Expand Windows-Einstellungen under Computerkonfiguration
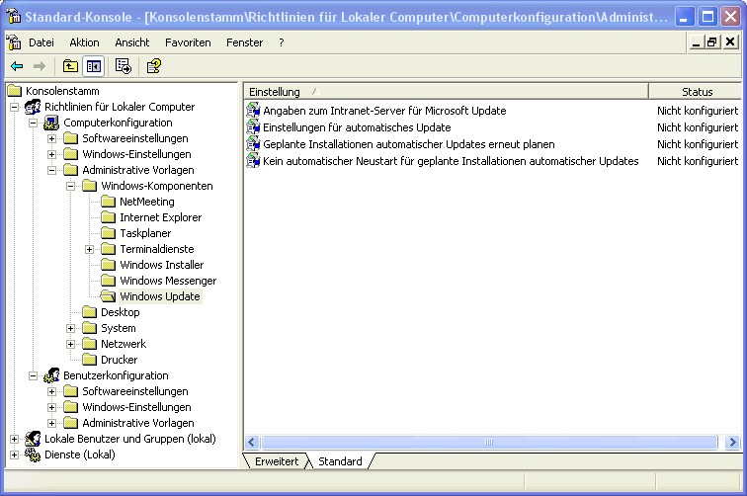 pyautogui.click(x=51, y=154)
